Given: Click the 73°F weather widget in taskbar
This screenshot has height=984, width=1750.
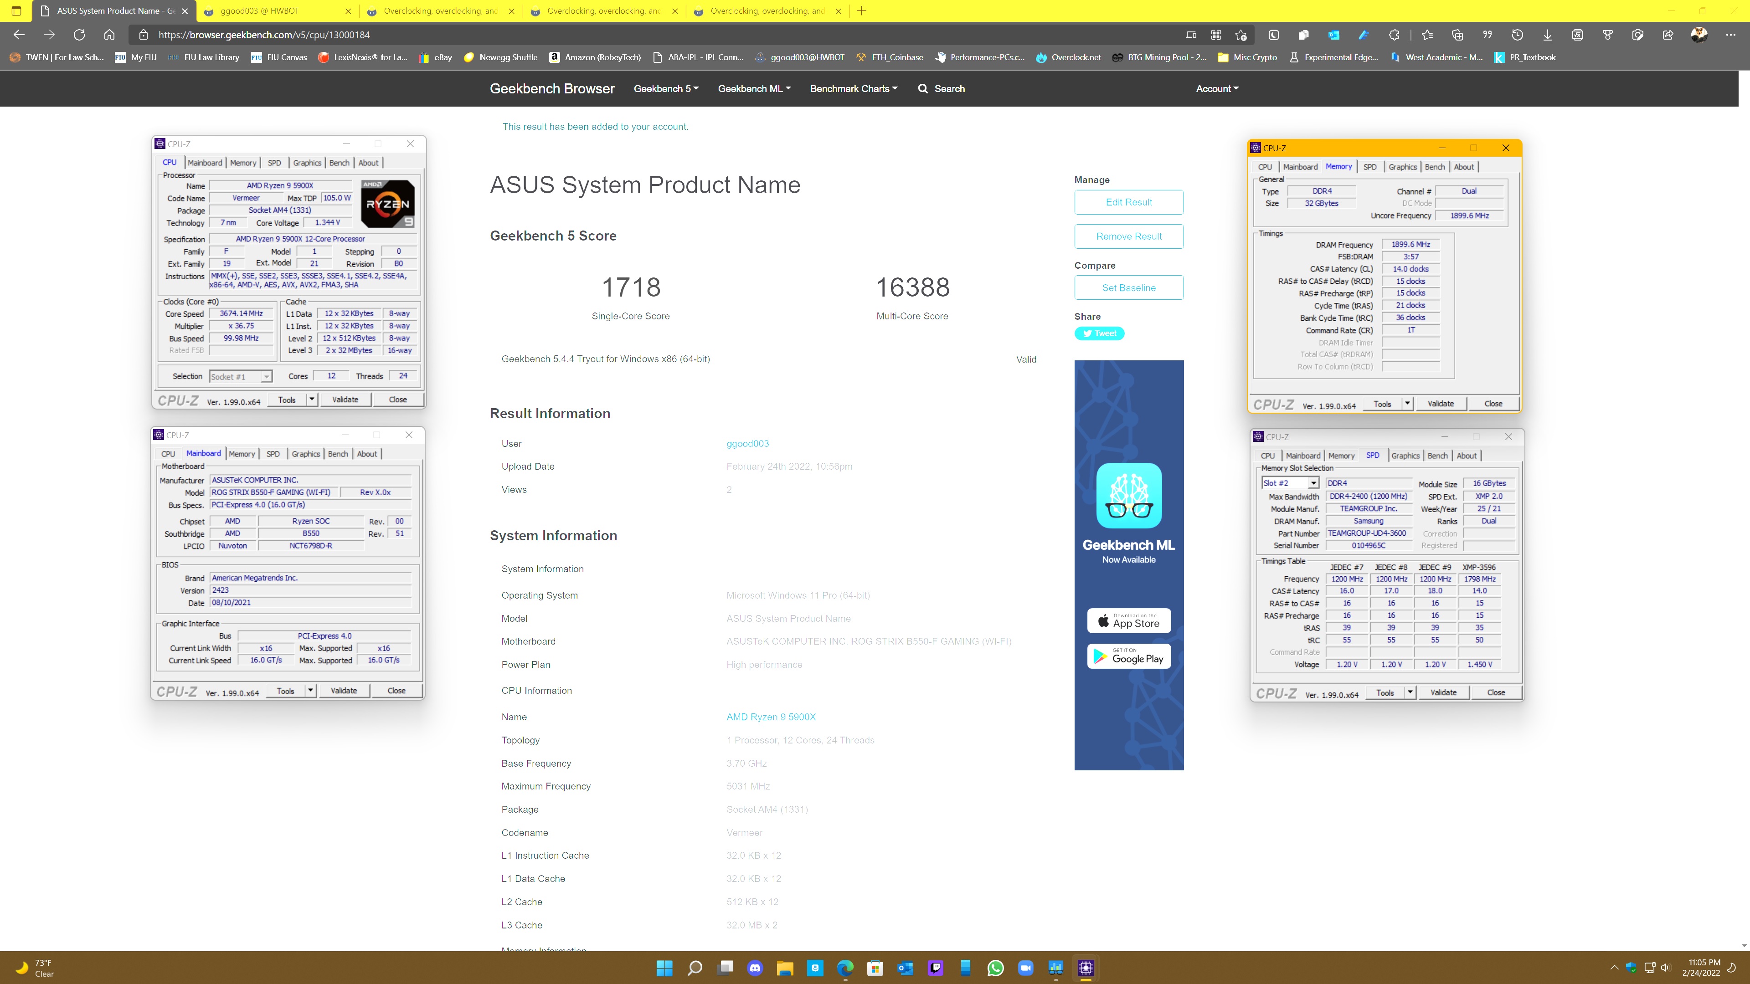Looking at the screenshot, I should tap(34, 968).
